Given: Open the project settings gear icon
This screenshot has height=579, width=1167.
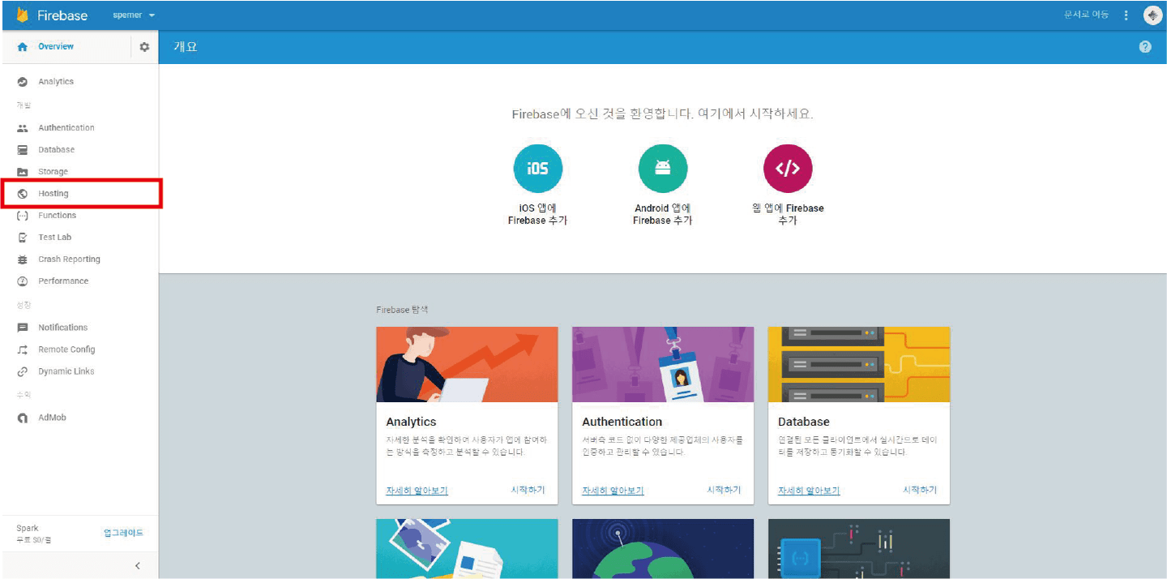Looking at the screenshot, I should pos(144,47).
